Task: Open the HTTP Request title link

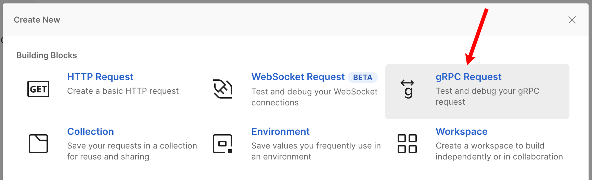Action: (x=100, y=77)
